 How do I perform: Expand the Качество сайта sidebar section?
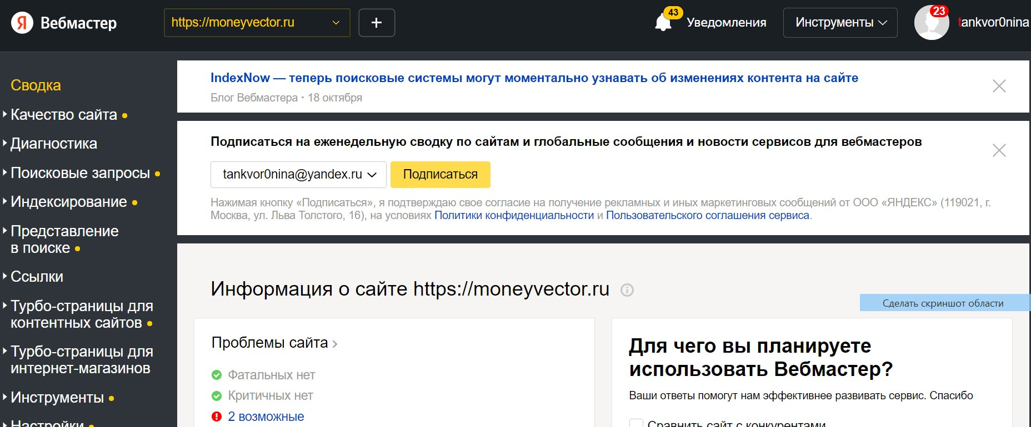pyautogui.click(x=64, y=115)
